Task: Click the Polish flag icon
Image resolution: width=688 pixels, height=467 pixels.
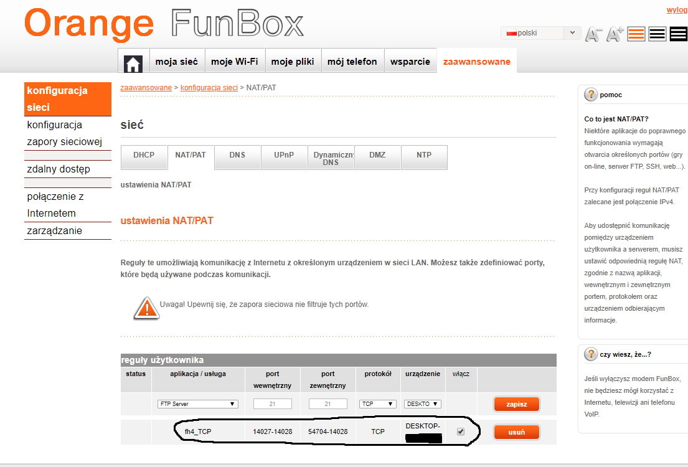Action: click(511, 33)
